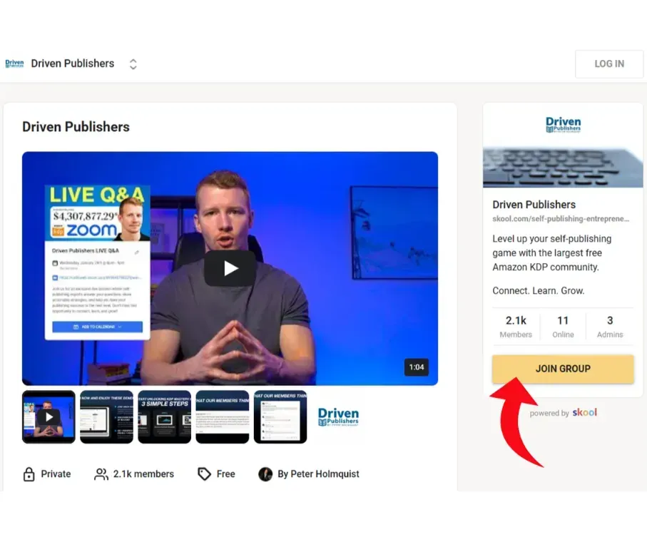Viewport: 647px width, 537px height.
Task: Click the JOIN GROUP button
Action: (563, 369)
